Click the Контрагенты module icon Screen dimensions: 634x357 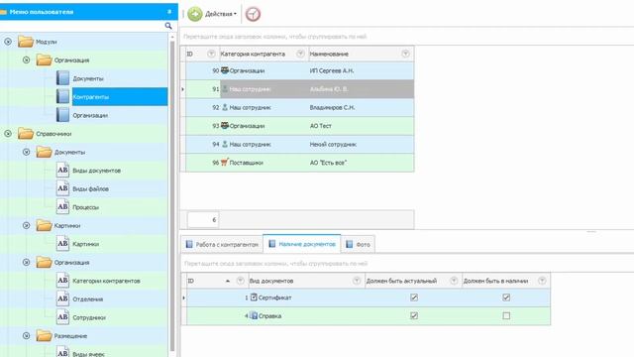click(62, 97)
